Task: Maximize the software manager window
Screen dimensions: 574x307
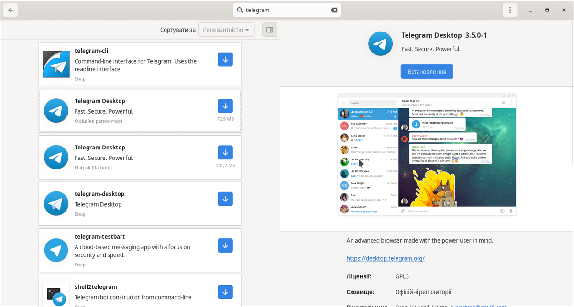Action: click(547, 10)
